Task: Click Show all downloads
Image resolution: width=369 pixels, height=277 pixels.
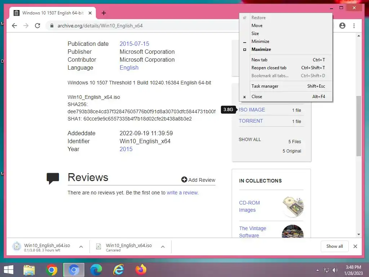Action: [334, 246]
